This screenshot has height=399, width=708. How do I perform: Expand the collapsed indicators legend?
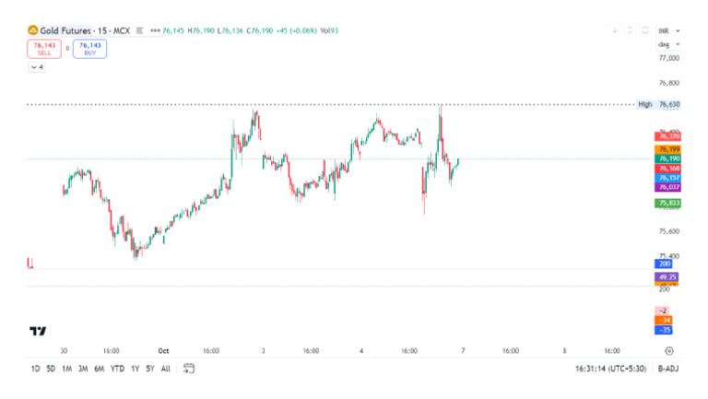pyautogui.click(x=36, y=67)
